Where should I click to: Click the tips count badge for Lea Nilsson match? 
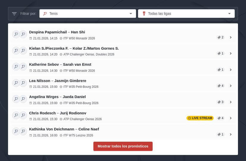click(x=220, y=86)
